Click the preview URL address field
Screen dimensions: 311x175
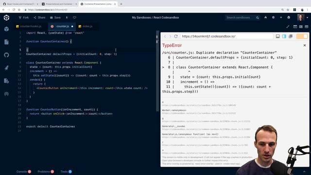[227, 36]
